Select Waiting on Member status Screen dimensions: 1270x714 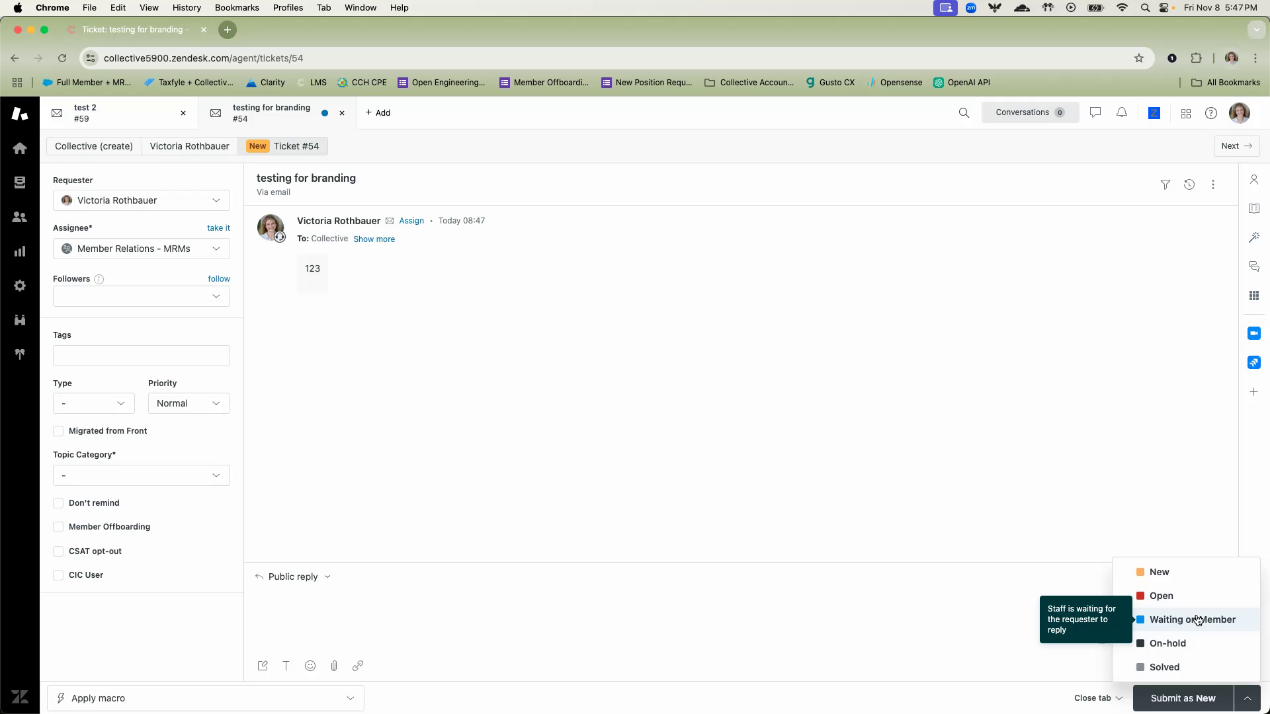[x=1192, y=619]
